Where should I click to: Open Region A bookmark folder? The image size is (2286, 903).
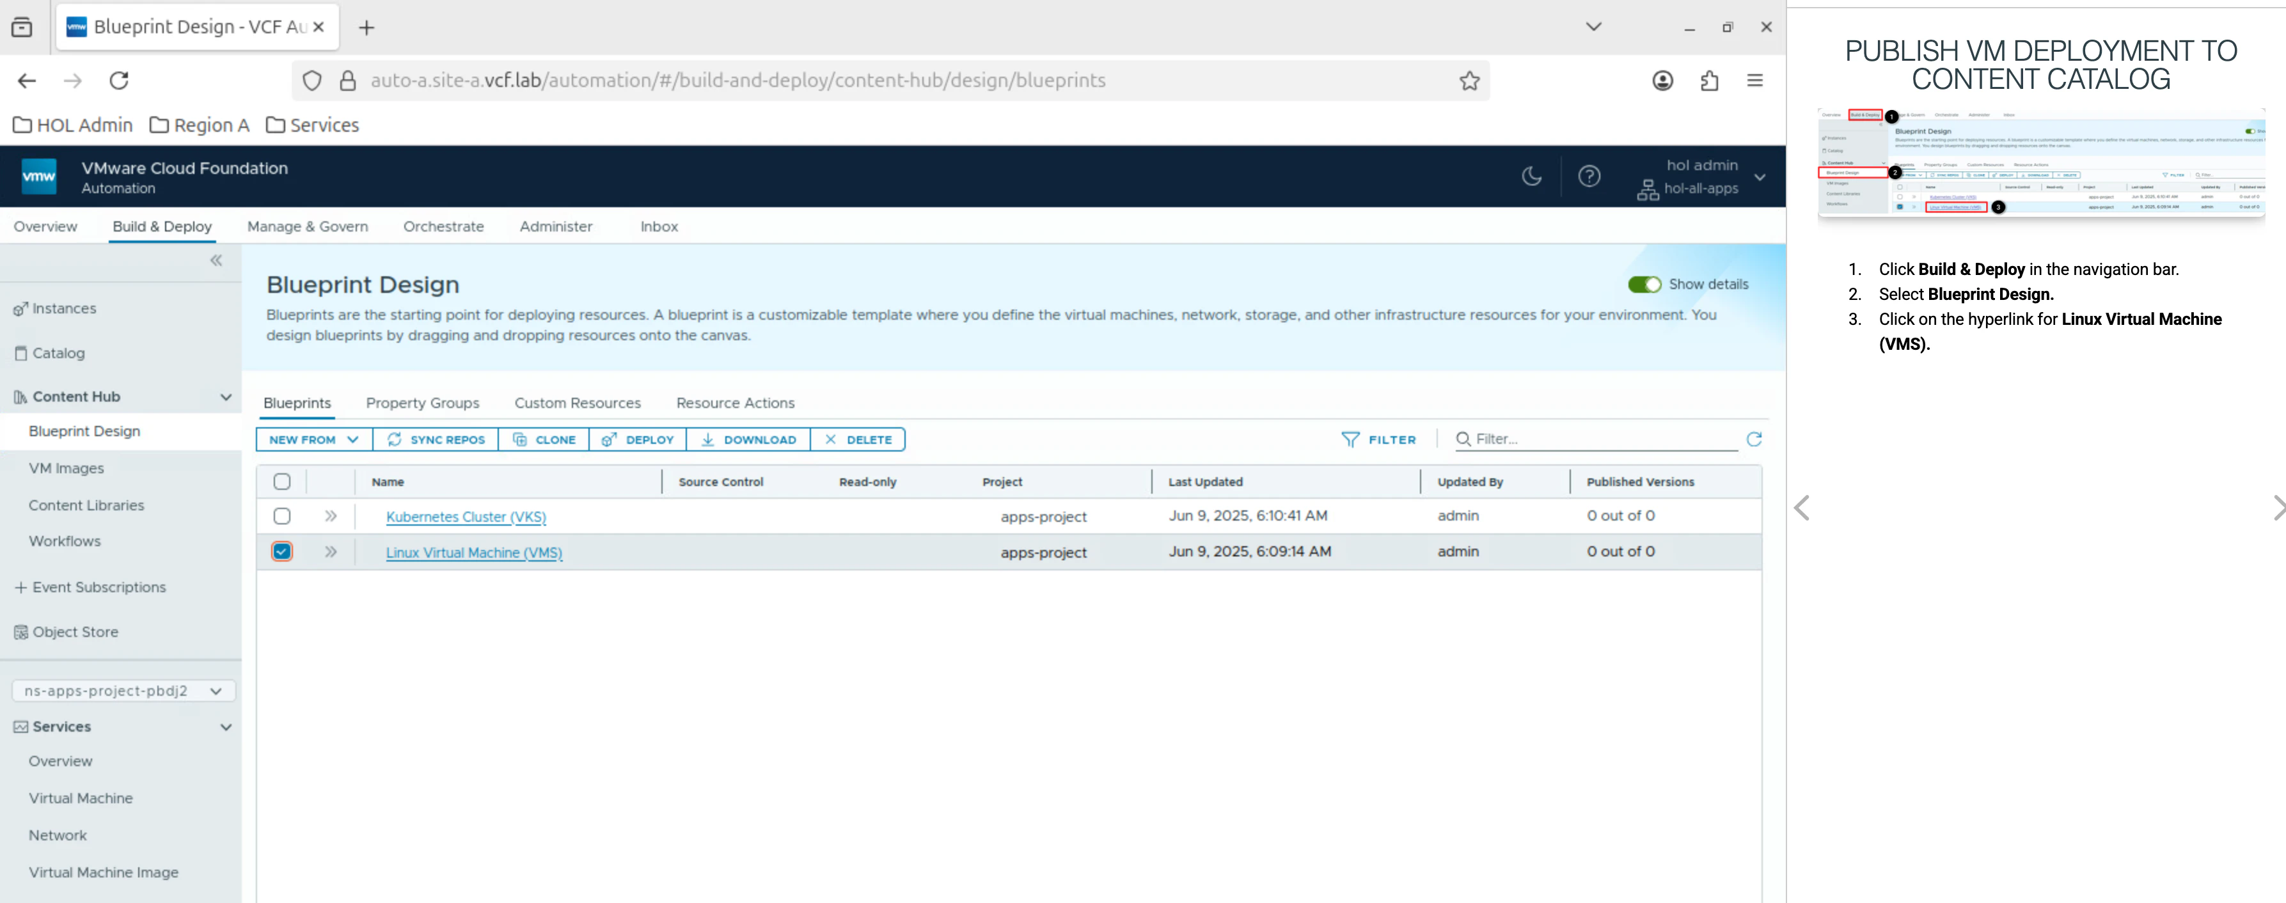point(200,125)
